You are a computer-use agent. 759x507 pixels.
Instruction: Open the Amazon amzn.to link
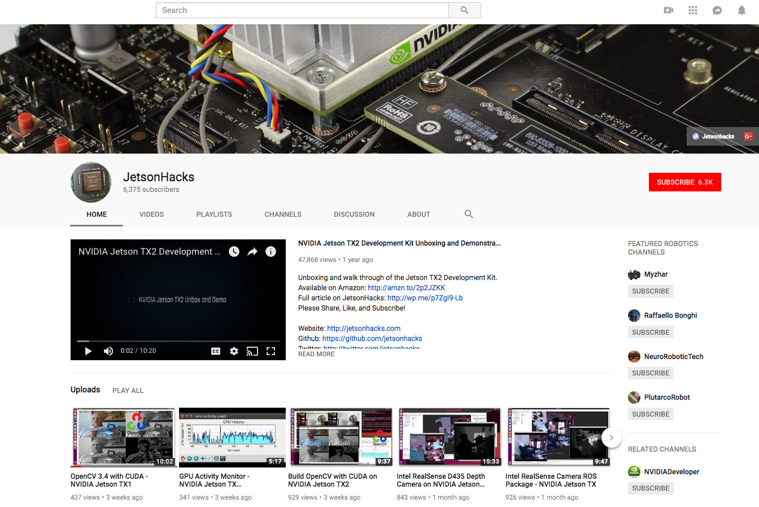click(407, 288)
